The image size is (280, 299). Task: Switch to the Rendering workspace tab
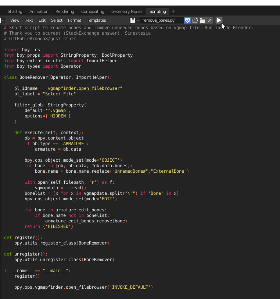(65, 11)
